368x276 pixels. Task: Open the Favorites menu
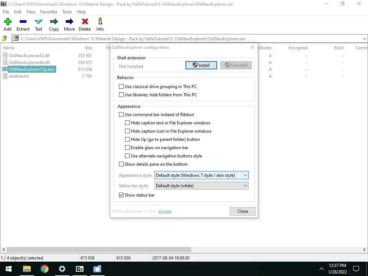[49, 12]
